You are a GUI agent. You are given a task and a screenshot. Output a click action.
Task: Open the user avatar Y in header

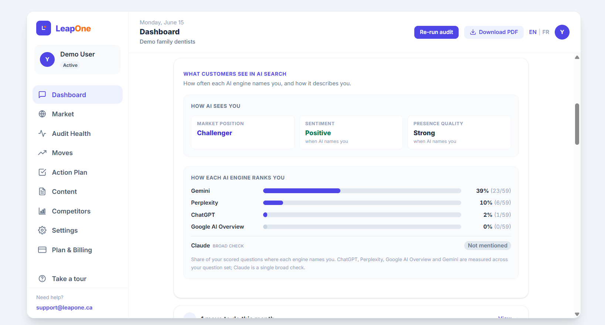[x=562, y=32]
